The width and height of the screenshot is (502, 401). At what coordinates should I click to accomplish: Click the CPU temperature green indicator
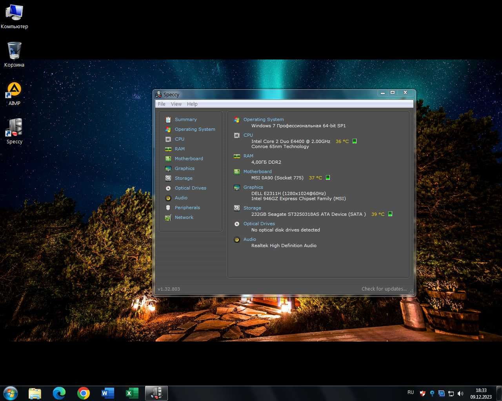355,141
